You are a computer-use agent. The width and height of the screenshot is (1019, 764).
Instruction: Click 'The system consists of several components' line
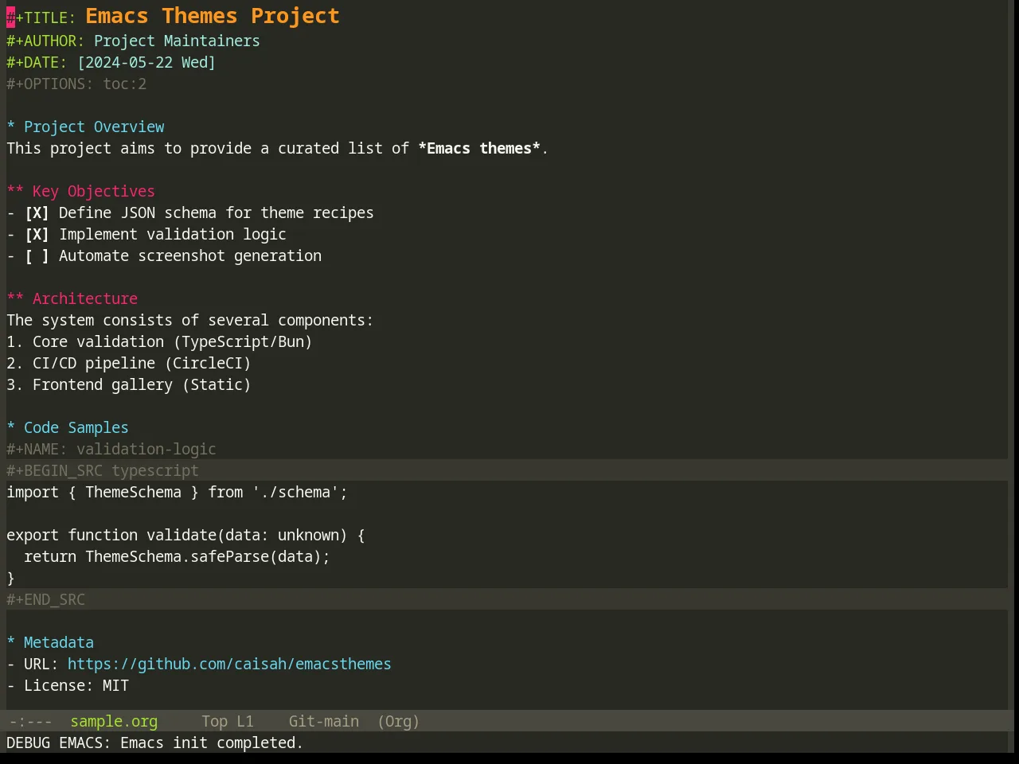tap(189, 321)
